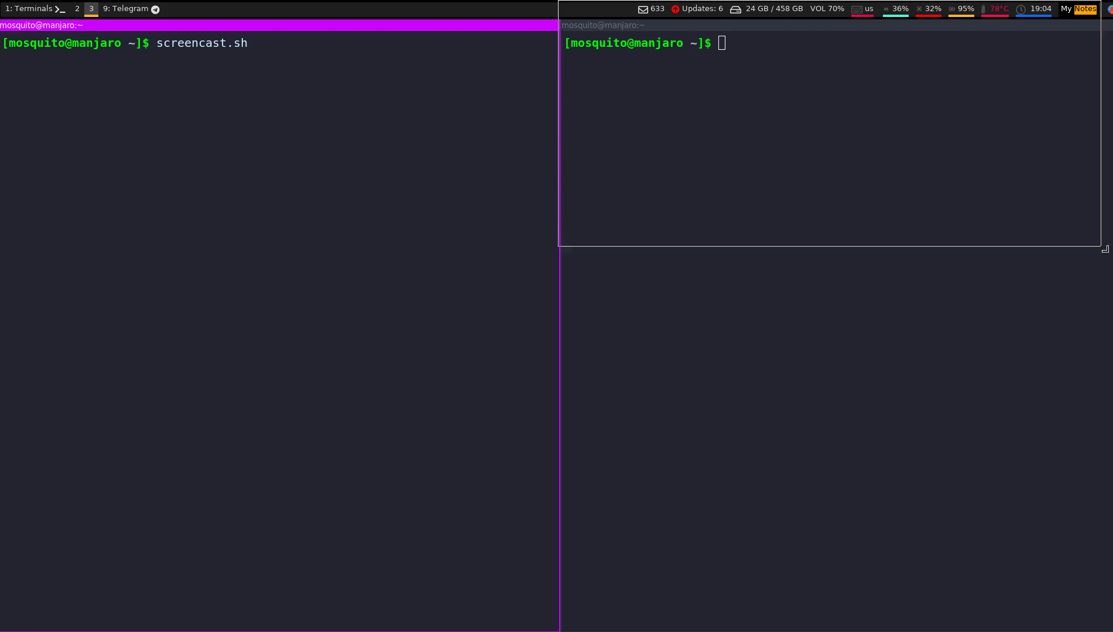This screenshot has width=1113, height=632.
Task: Open the 1: Terminals workspace
Action: pos(29,9)
